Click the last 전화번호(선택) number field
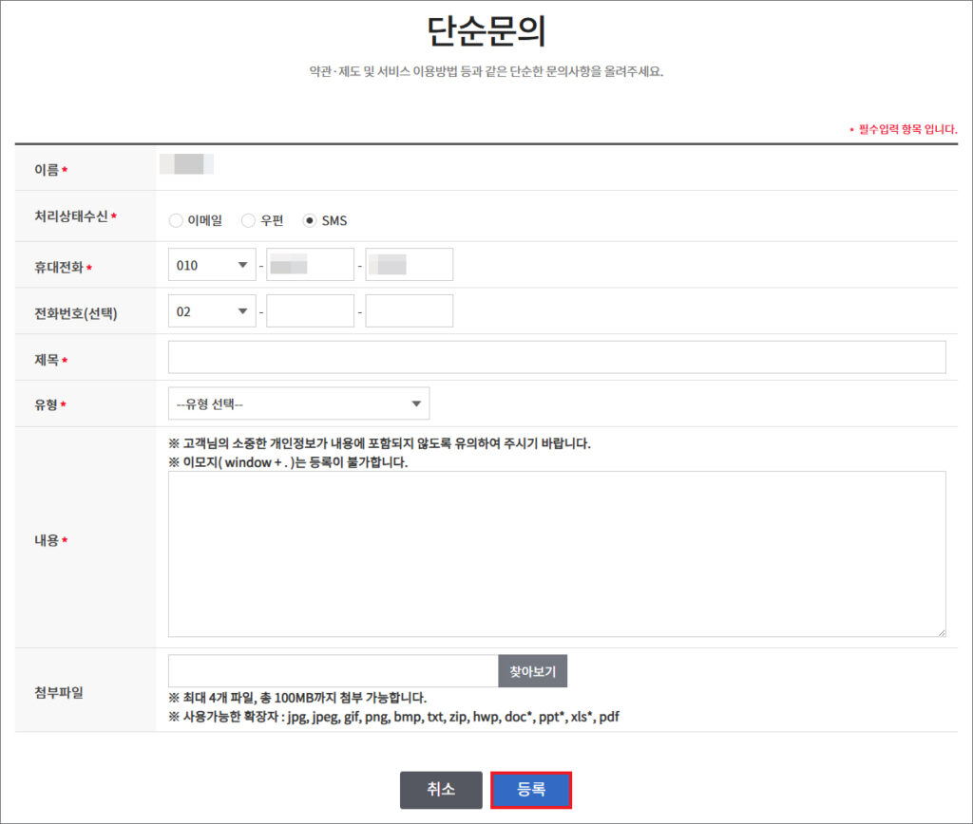This screenshot has height=824, width=973. [x=409, y=311]
